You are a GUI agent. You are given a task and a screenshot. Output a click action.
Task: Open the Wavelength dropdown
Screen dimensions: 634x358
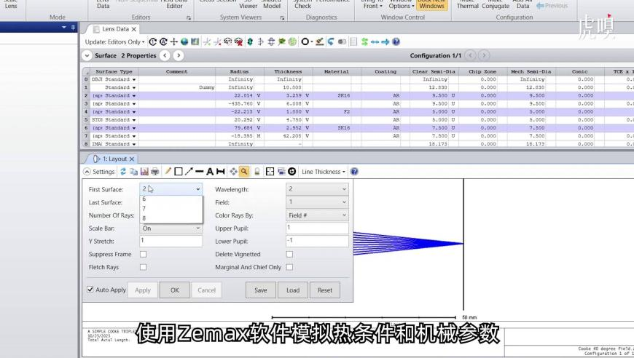(x=317, y=189)
